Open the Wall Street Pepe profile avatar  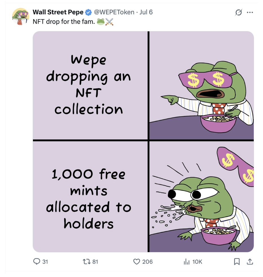click(x=21, y=16)
